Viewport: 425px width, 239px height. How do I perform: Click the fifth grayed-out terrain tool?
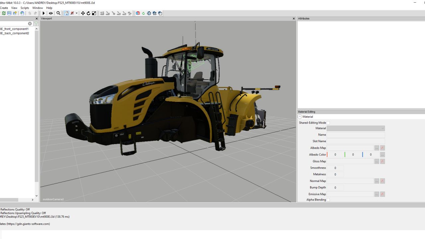pyautogui.click(x=124, y=13)
